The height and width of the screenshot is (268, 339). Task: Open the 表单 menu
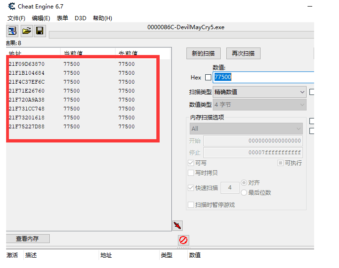click(62, 18)
